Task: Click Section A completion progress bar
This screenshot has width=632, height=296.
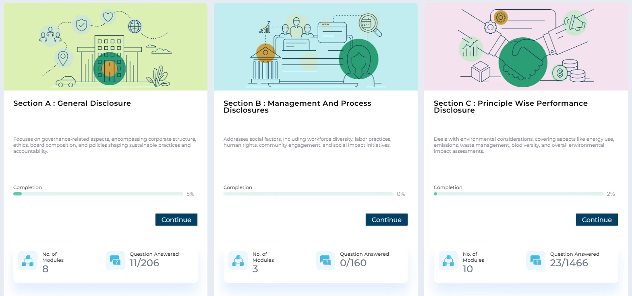Action: pyautogui.click(x=98, y=194)
